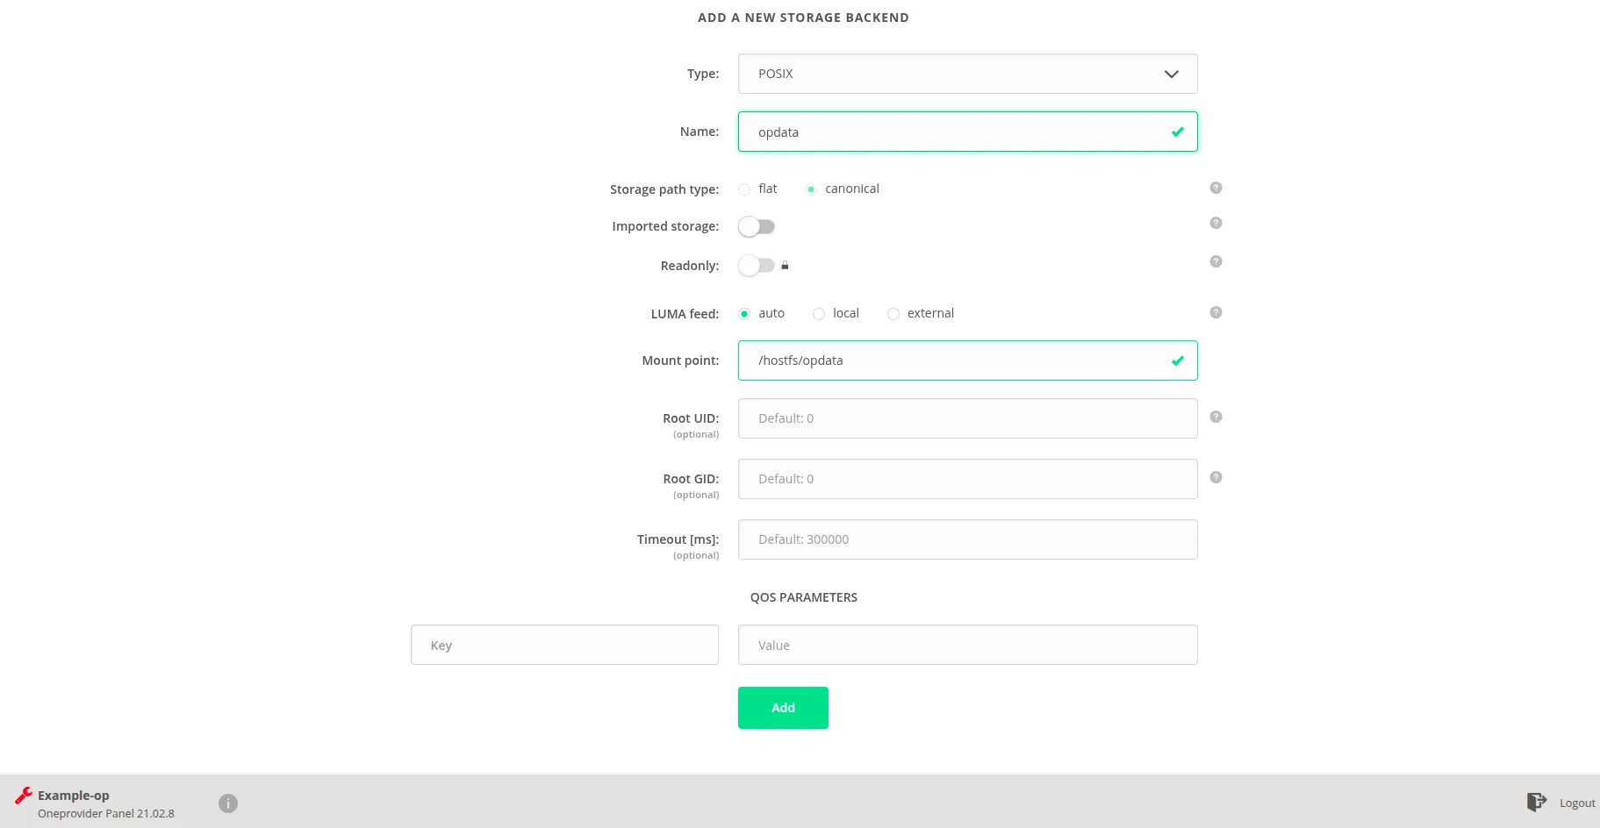Click the help icon next to Imported storage
This screenshot has height=828, width=1600.
coord(1216,223)
